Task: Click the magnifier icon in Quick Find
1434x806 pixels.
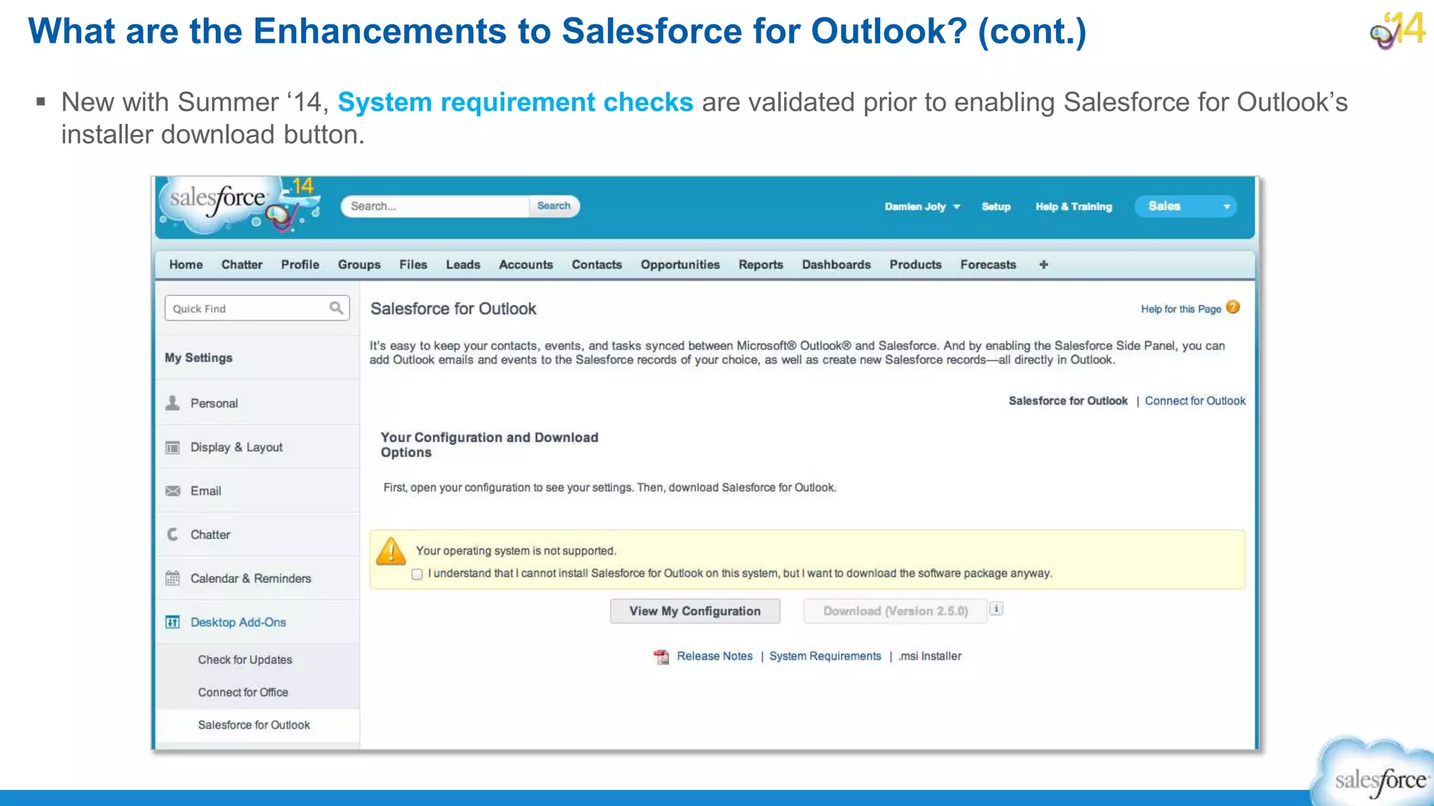Action: [x=336, y=308]
